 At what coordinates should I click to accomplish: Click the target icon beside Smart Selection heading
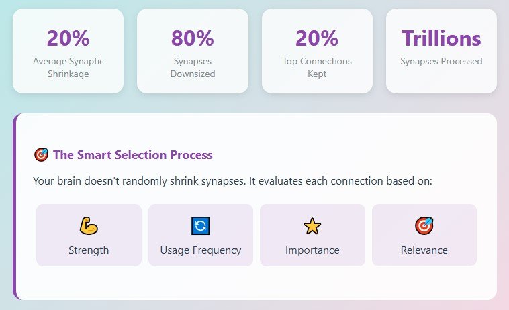[x=41, y=155]
